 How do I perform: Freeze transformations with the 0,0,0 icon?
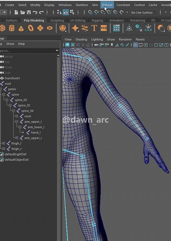(x=148, y=28)
